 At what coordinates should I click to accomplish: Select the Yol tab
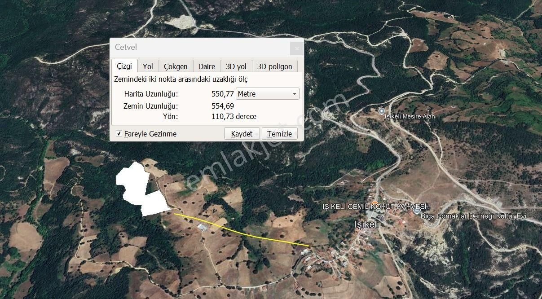click(148, 66)
